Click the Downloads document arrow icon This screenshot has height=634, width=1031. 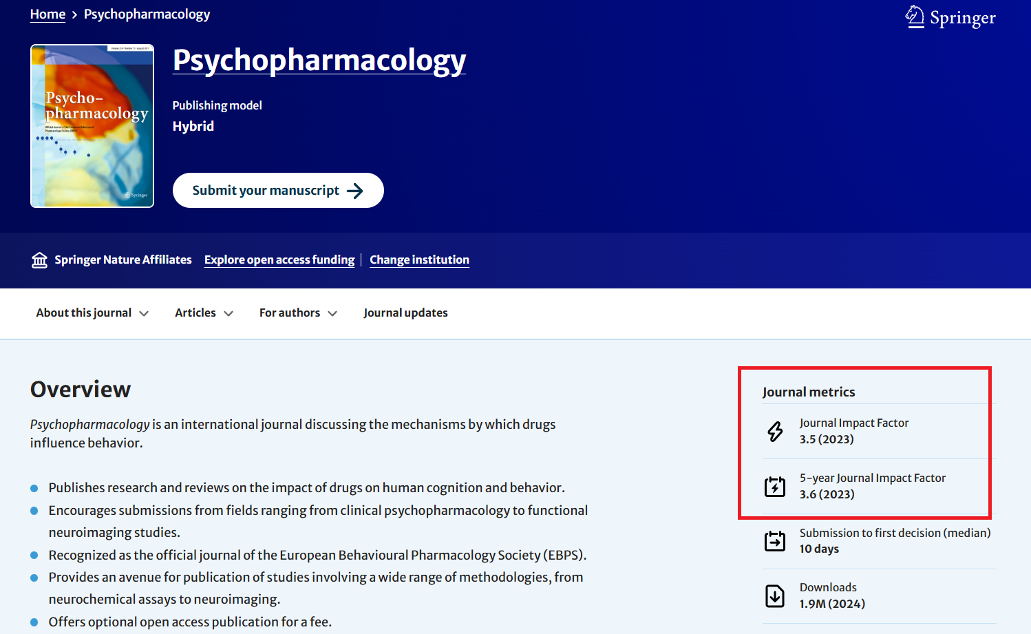[775, 596]
